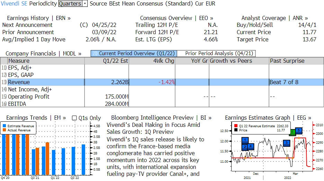
Task: Click event marker 5 on estimates graph
Action: click(x=299, y=131)
